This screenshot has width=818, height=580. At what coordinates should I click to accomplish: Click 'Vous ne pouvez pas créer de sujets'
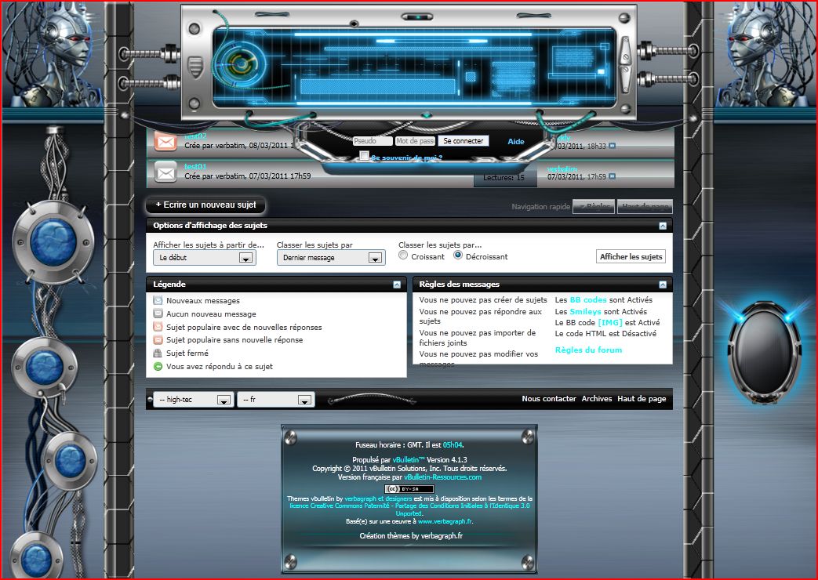click(x=483, y=300)
